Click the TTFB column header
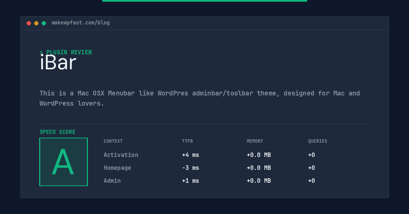This screenshot has width=409, height=214. point(187,141)
